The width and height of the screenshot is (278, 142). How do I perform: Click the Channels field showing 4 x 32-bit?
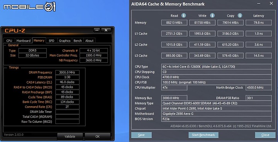pyautogui.click(x=93, y=50)
